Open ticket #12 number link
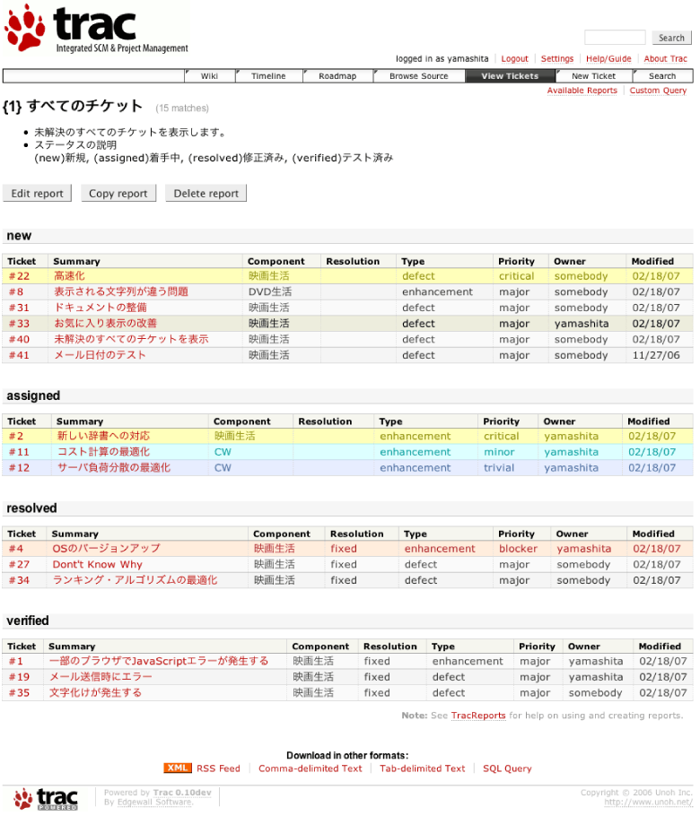700x816 pixels. (19, 468)
